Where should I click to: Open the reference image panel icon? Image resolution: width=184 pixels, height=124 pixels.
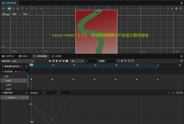(x=168, y=9)
